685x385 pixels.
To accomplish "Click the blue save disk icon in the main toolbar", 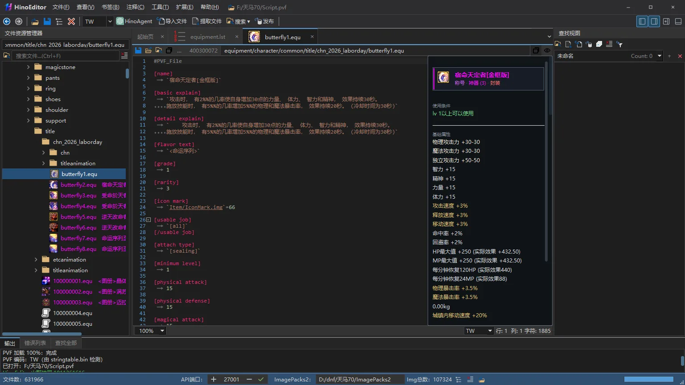I will [47, 21].
